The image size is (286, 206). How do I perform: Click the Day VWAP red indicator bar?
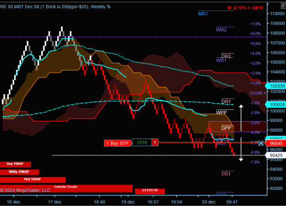(x=16, y=164)
